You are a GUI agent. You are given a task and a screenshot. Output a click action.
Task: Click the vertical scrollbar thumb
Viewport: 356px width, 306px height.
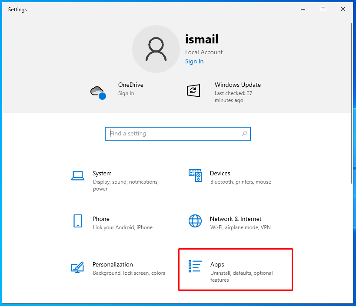pyautogui.click(x=352, y=103)
